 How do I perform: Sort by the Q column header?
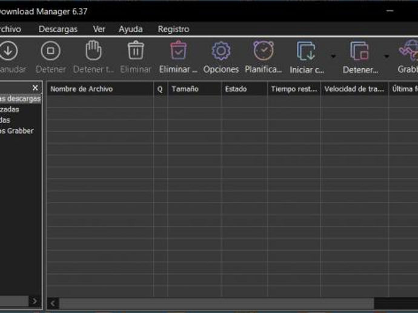point(161,89)
